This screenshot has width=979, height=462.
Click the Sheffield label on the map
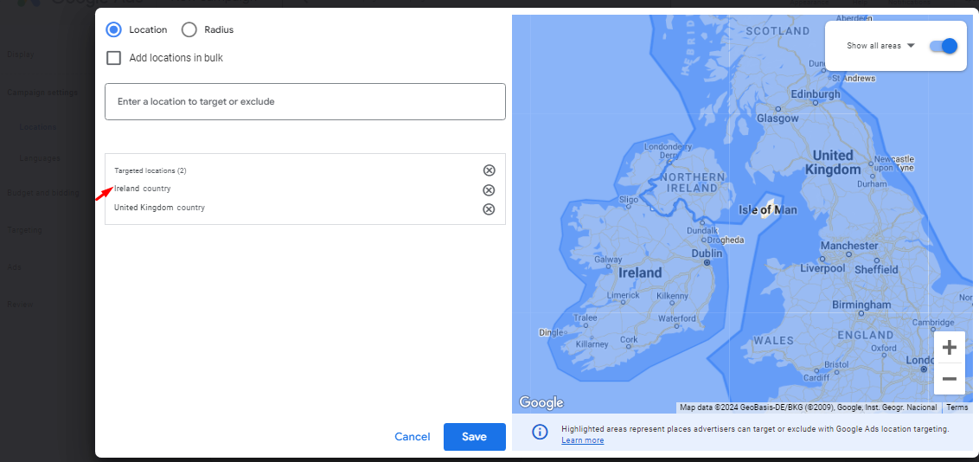coord(875,270)
